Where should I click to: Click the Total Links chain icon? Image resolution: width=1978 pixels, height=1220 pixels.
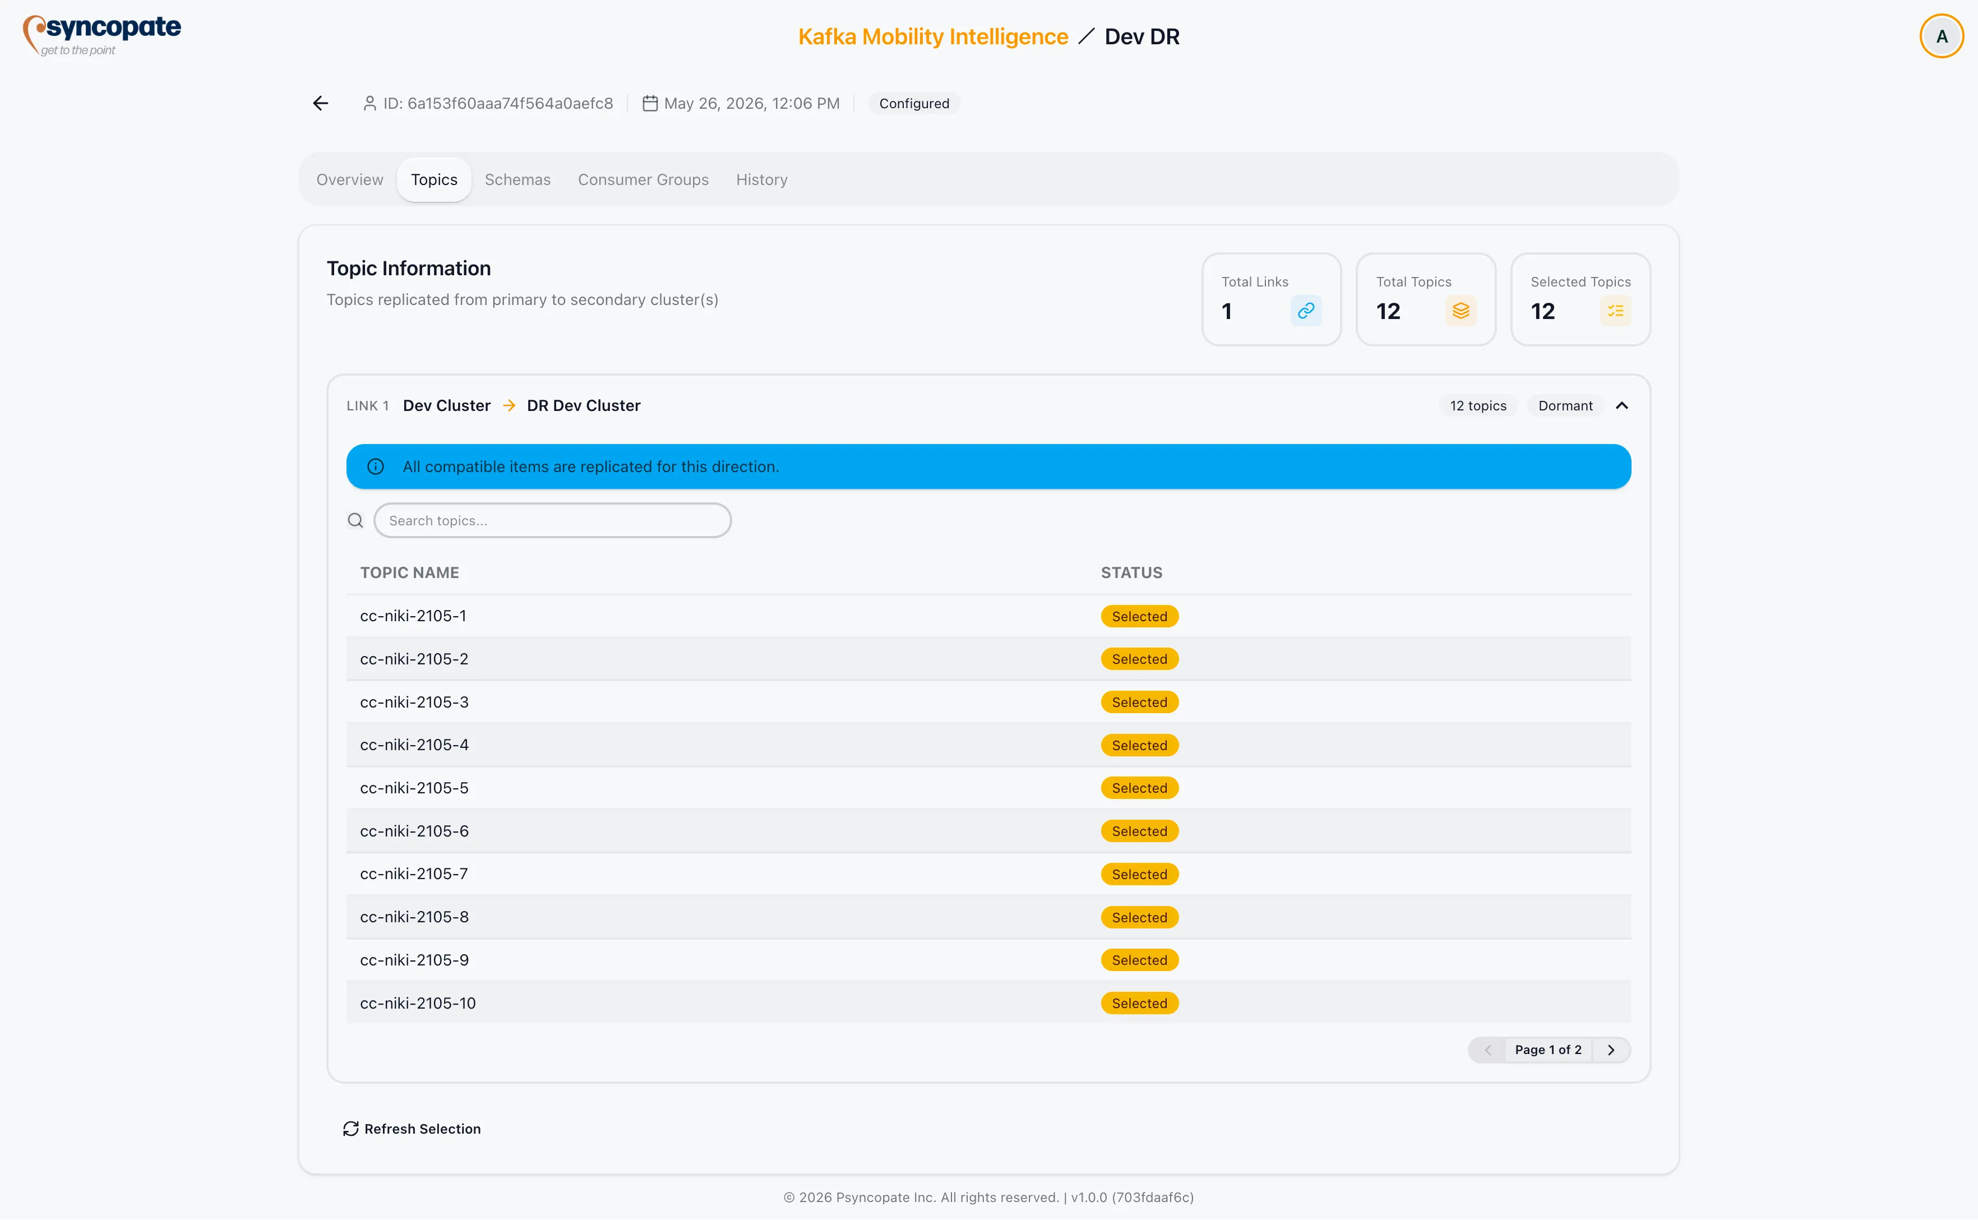tap(1306, 311)
